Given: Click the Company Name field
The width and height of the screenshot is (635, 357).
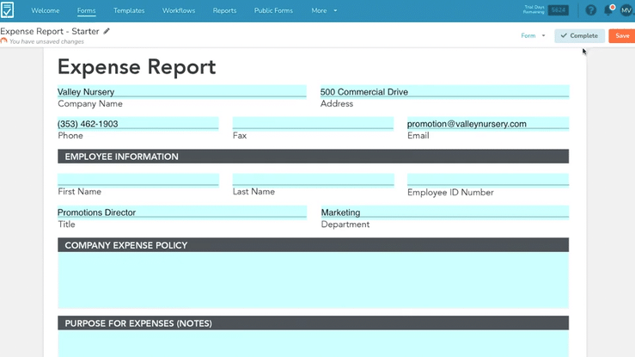Looking at the screenshot, I should click(182, 91).
